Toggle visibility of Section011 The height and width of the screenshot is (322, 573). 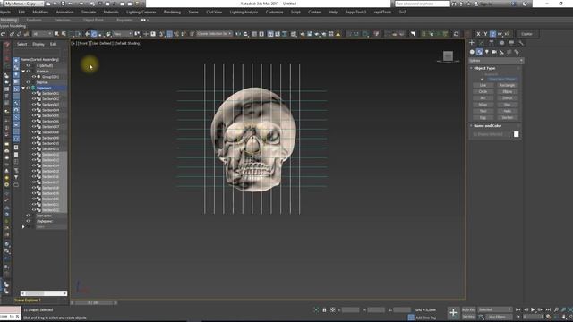(34, 149)
